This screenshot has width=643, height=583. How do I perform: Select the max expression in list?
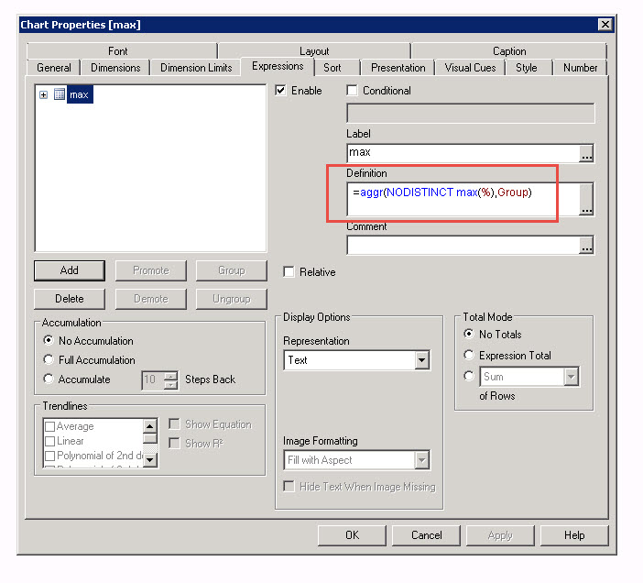(80, 94)
